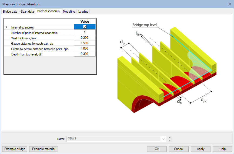Select the row arrow beside Internal spandrels
The image size is (234, 154).
coord(6,27)
